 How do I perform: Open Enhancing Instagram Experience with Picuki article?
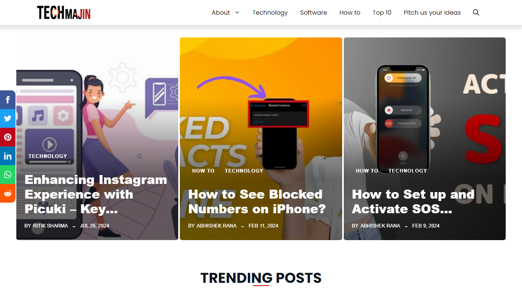pyautogui.click(x=96, y=194)
